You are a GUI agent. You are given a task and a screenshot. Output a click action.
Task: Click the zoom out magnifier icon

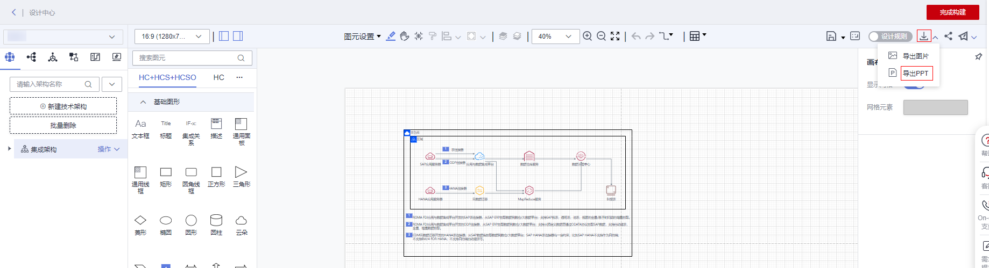click(602, 36)
